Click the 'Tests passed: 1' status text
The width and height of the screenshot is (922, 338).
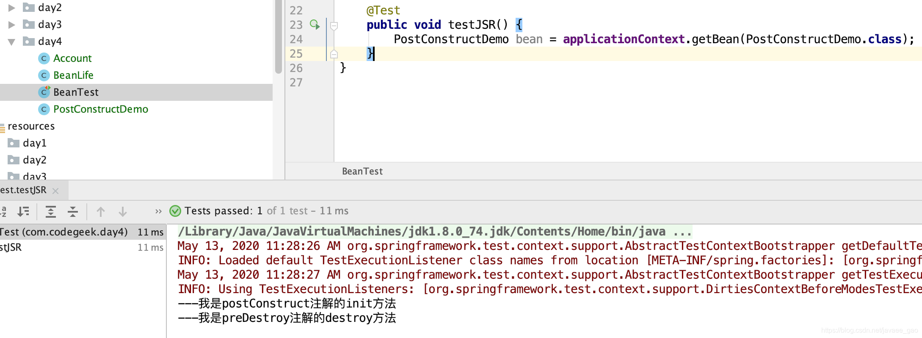(224, 211)
